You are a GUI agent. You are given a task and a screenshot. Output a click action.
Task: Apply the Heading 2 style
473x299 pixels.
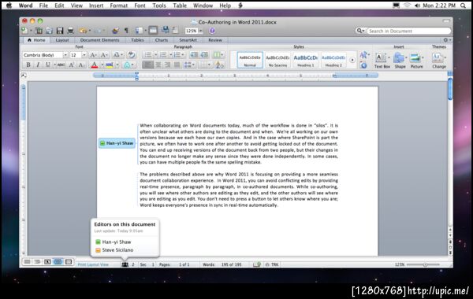click(x=333, y=60)
